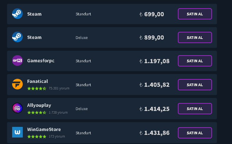Screen dimensions: 232x144
Task: Click the orange Fanatical store logo
Action: tap(17, 84)
